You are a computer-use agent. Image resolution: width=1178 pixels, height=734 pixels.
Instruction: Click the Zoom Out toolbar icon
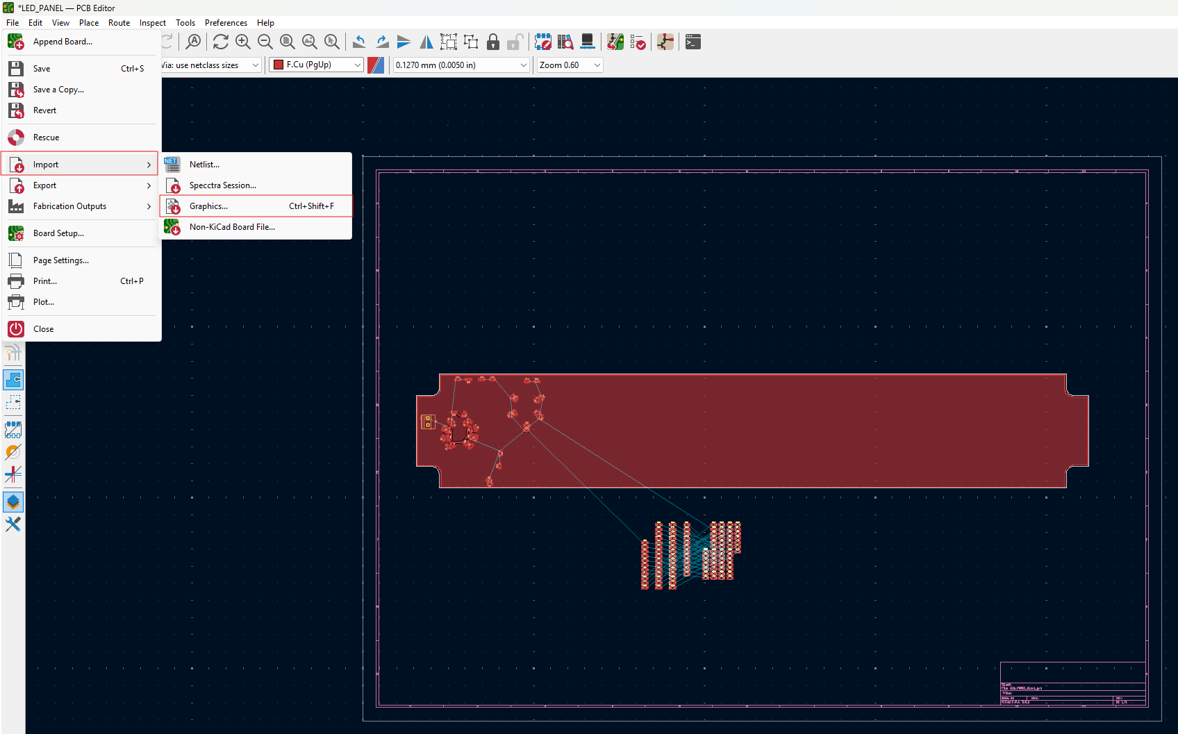coord(265,42)
